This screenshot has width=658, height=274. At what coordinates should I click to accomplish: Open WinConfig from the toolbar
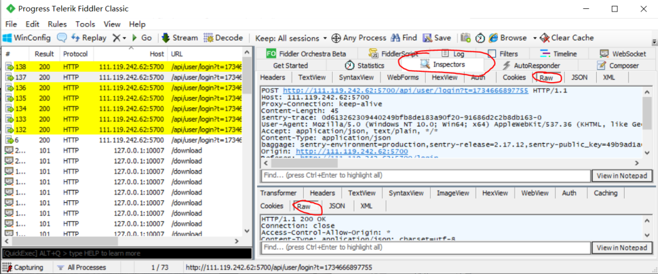(x=27, y=38)
